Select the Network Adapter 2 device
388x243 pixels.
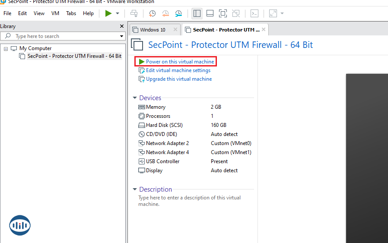pos(167,143)
